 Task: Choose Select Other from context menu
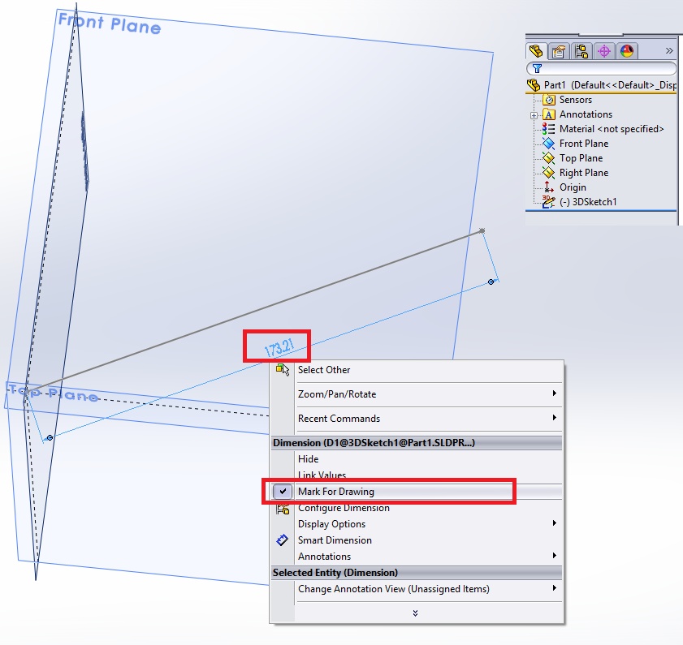coord(324,369)
